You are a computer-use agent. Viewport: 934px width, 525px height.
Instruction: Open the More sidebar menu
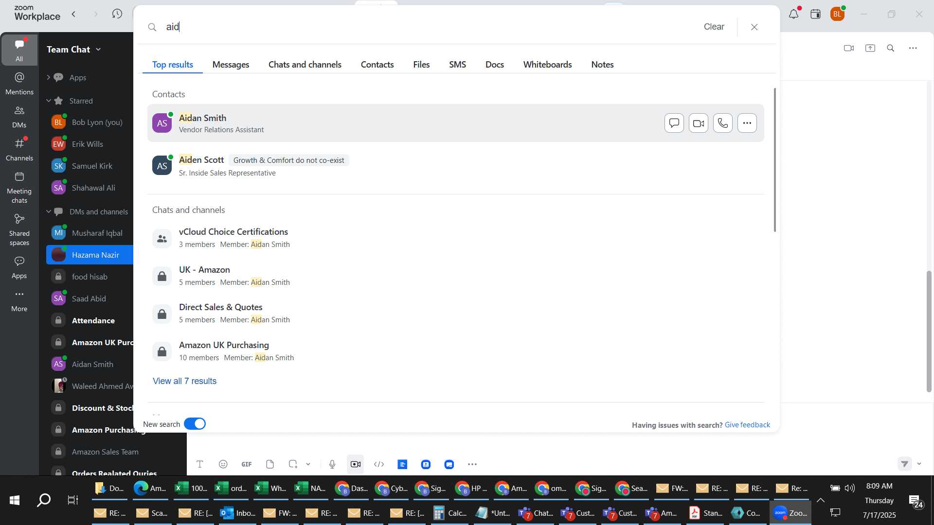(19, 300)
